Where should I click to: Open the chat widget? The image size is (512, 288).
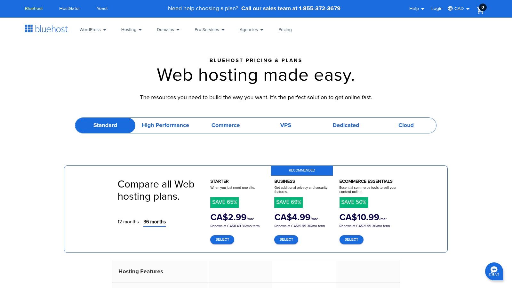[x=494, y=271]
